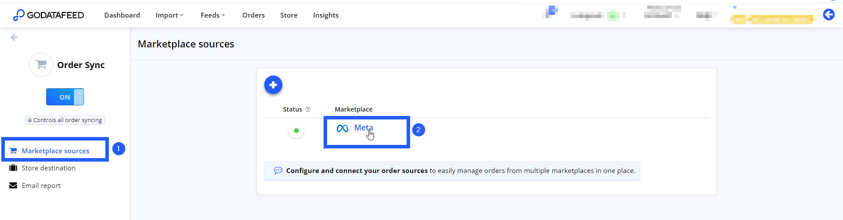Click the Email report envelope icon
The width and height of the screenshot is (843, 220).
13,185
